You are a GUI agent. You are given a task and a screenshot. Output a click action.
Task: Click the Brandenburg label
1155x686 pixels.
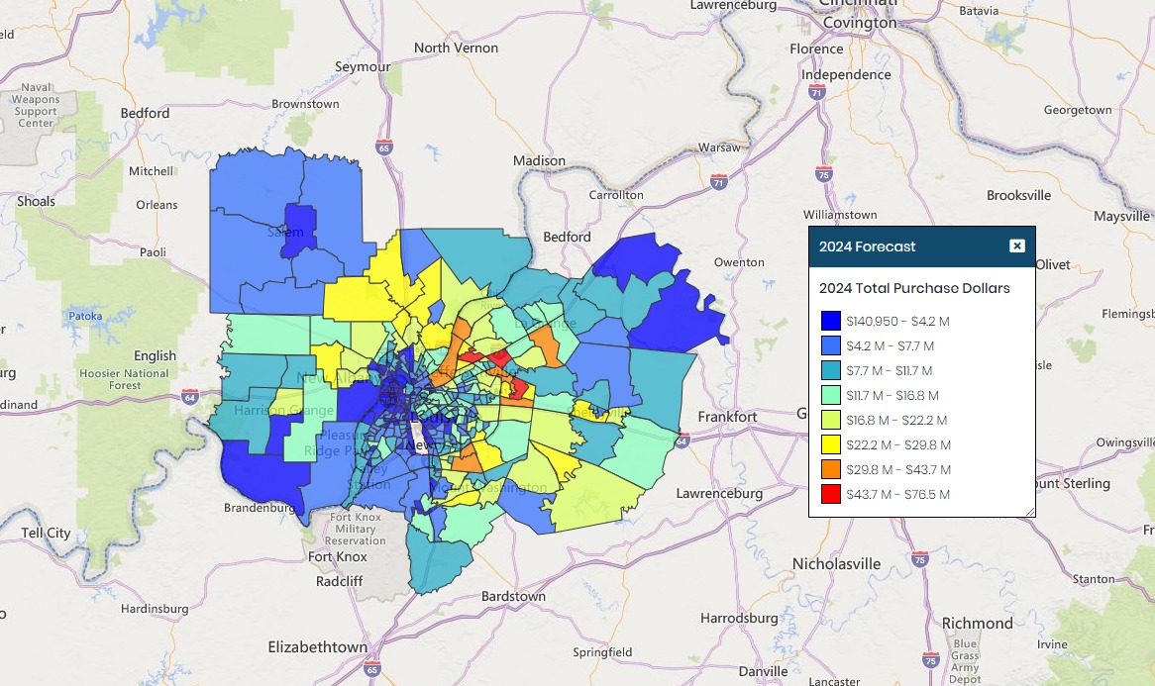point(260,508)
